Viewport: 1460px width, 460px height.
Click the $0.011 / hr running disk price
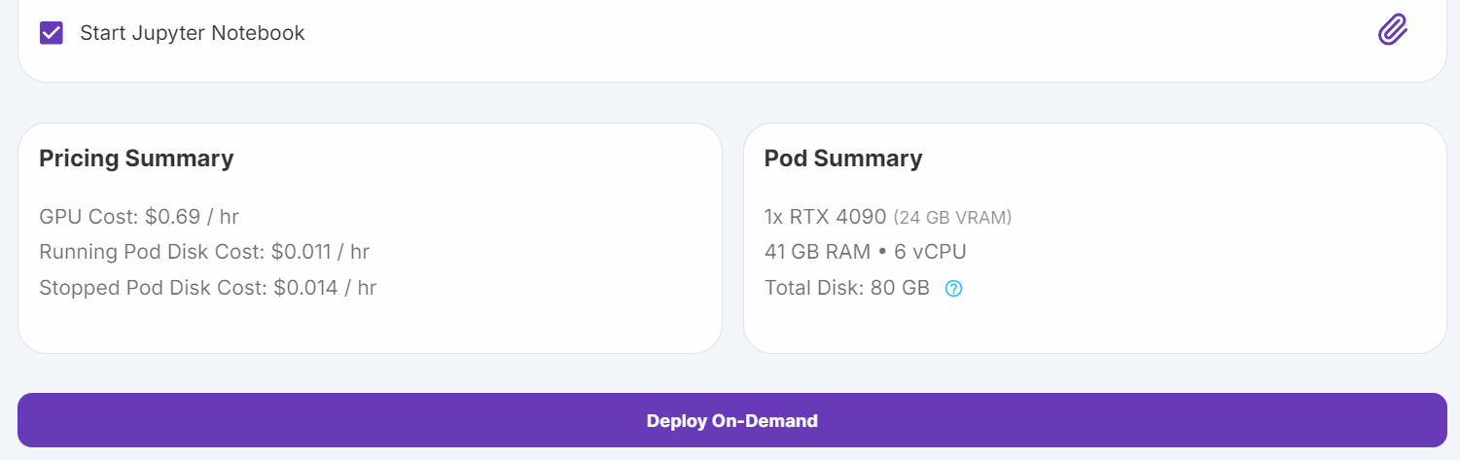[320, 252]
